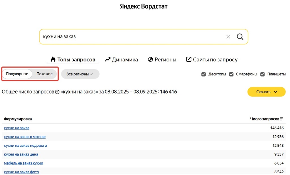Click the 9 337 value in the table
This screenshot has width=290, height=175.
[279, 155]
